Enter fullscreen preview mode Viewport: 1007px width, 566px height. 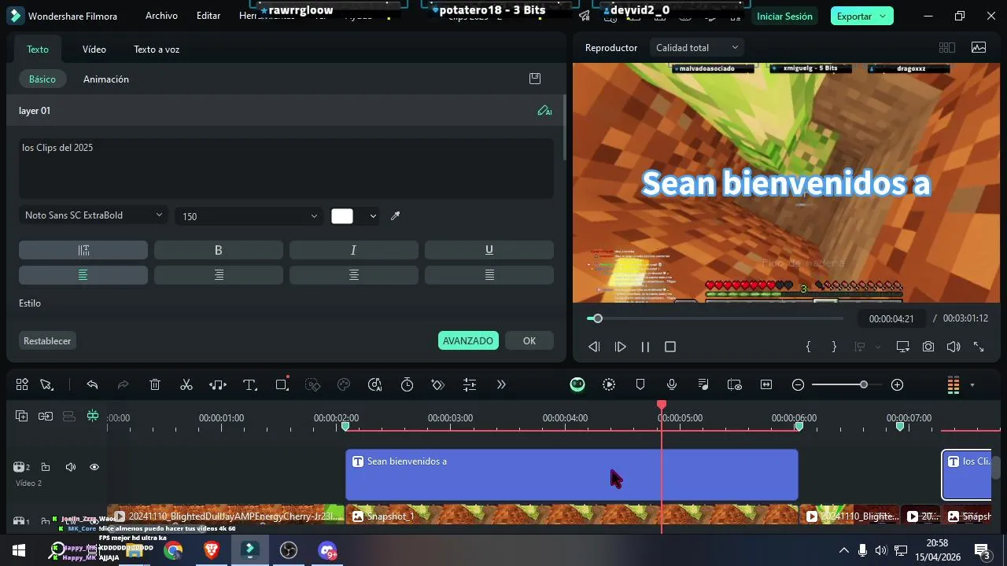coord(979,347)
